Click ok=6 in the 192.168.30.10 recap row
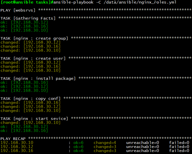Image resolution: width=192 pixels, height=154 pixels. click(79, 143)
